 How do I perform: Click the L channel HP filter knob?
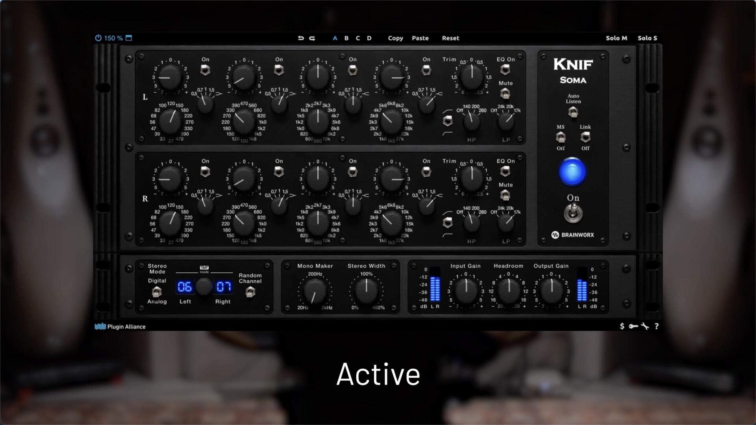[x=471, y=122]
